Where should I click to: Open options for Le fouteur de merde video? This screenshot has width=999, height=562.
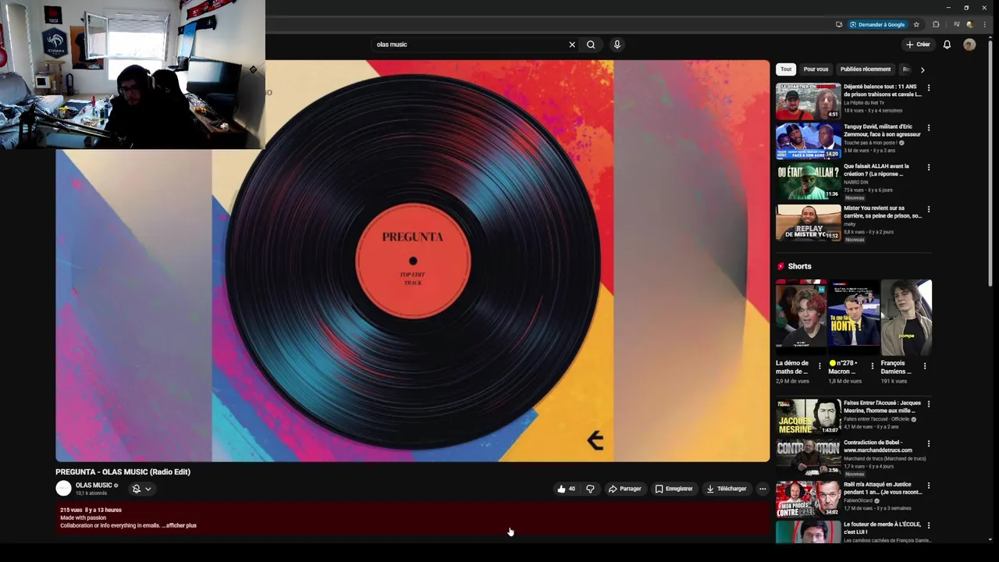coord(929,525)
